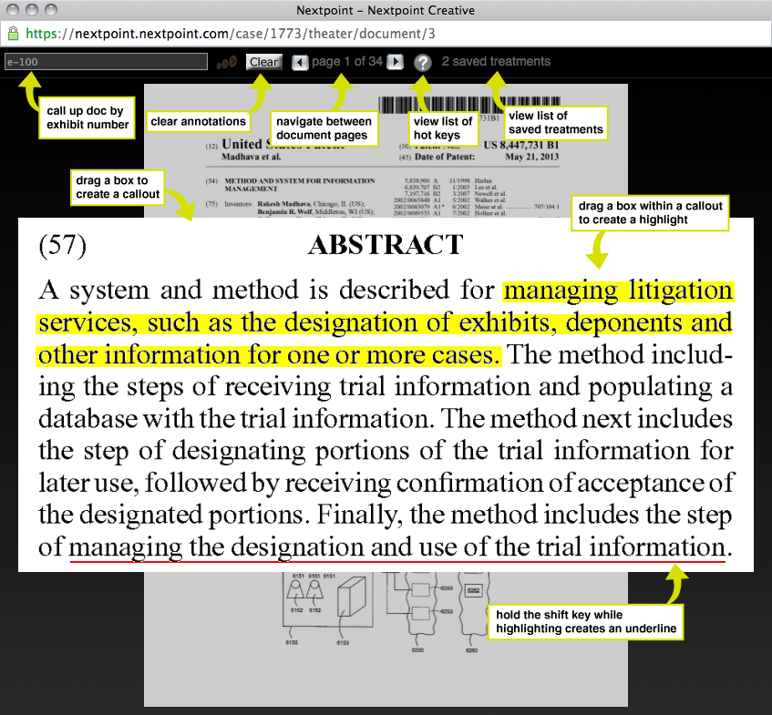Click the yellow highlighted 'managing litigation' text

pos(618,291)
